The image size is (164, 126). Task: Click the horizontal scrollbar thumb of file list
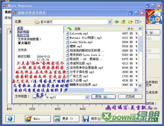86,90
